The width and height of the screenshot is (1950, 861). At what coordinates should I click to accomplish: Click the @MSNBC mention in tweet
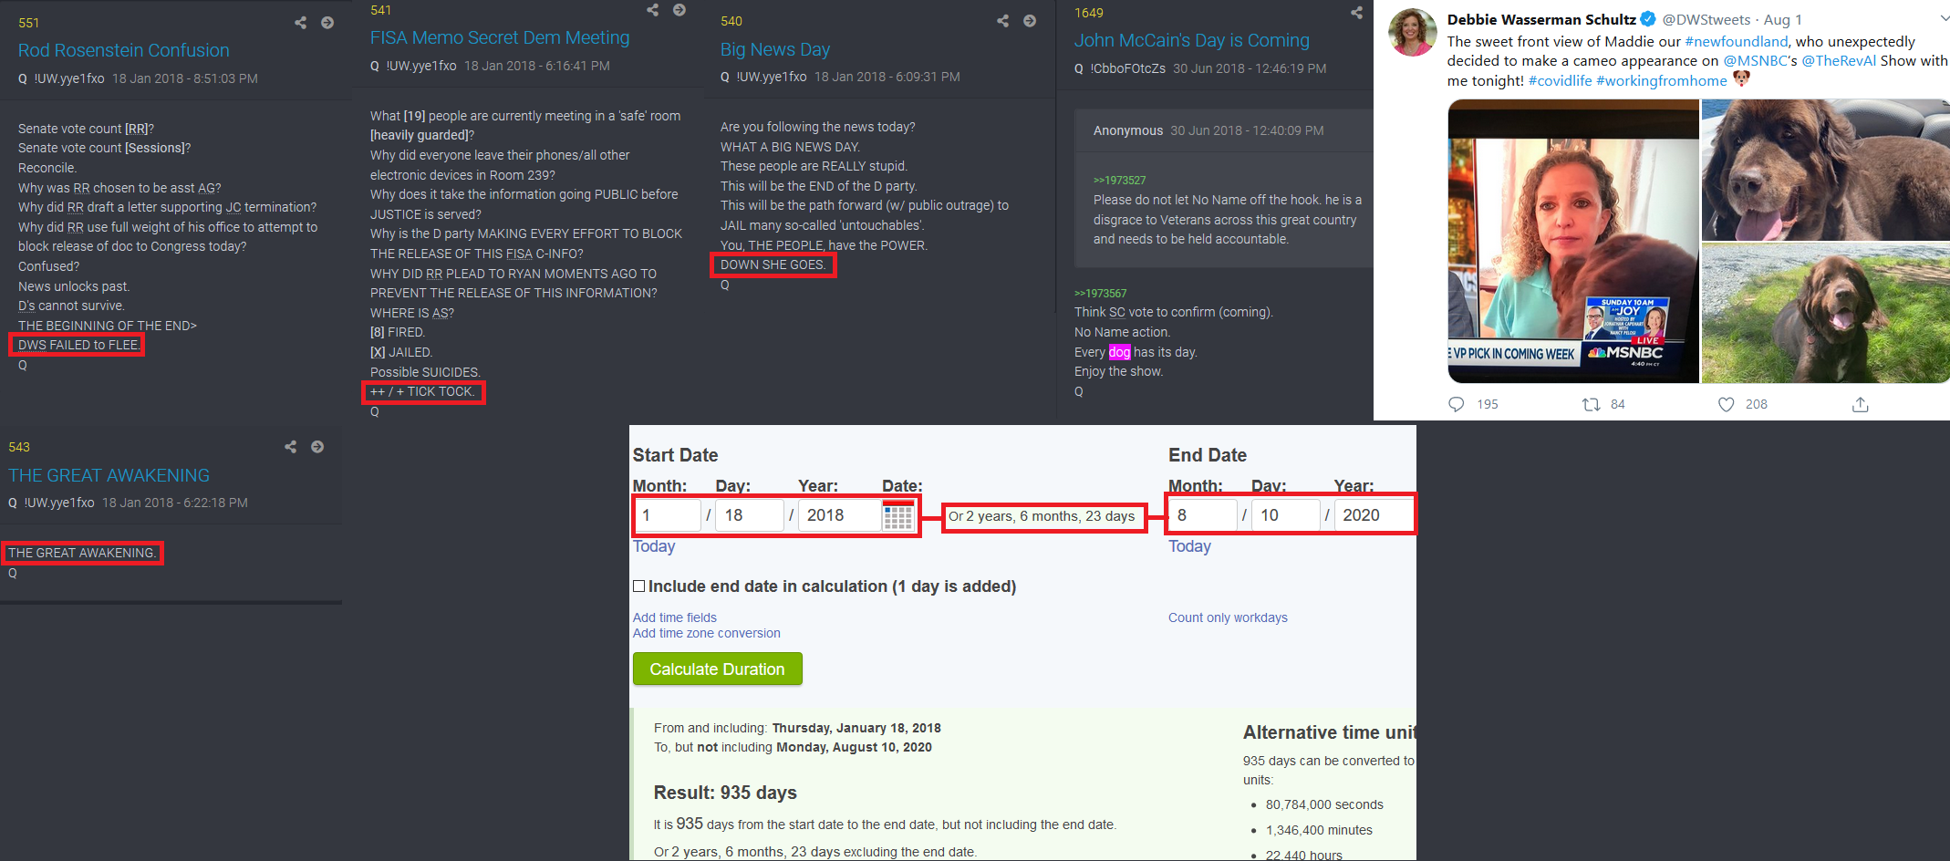[x=1756, y=61]
